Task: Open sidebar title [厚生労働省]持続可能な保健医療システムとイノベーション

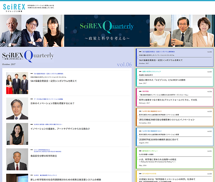Action: coord(167,120)
